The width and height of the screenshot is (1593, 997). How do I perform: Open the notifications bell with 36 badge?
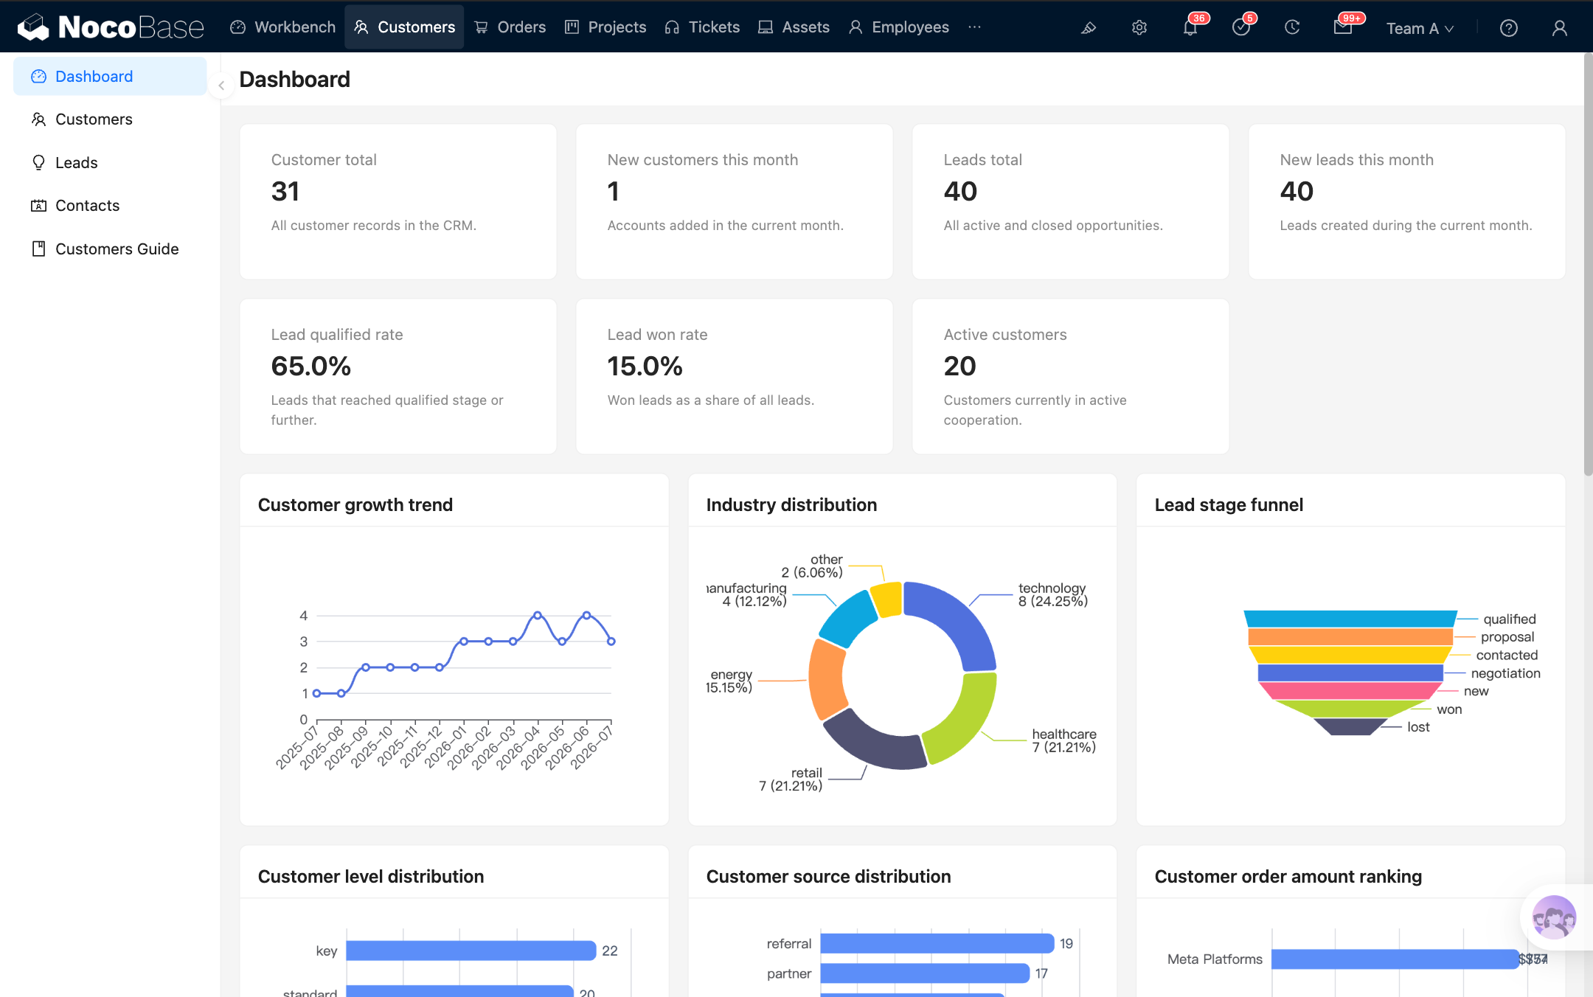point(1190,28)
